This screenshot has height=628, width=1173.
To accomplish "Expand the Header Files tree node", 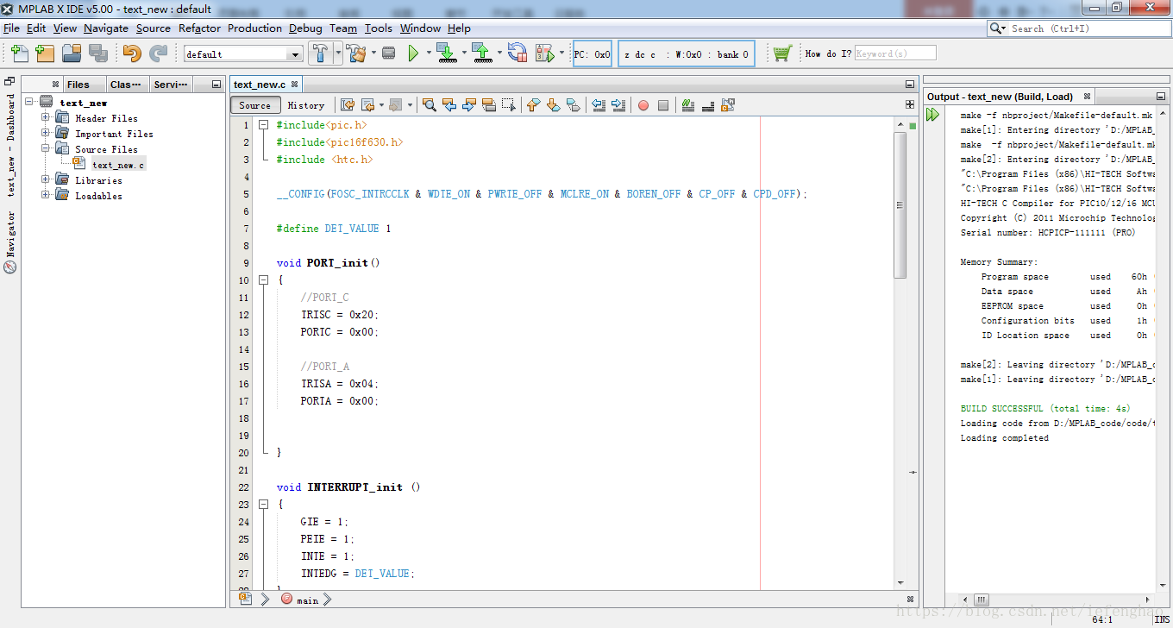I will [46, 118].
